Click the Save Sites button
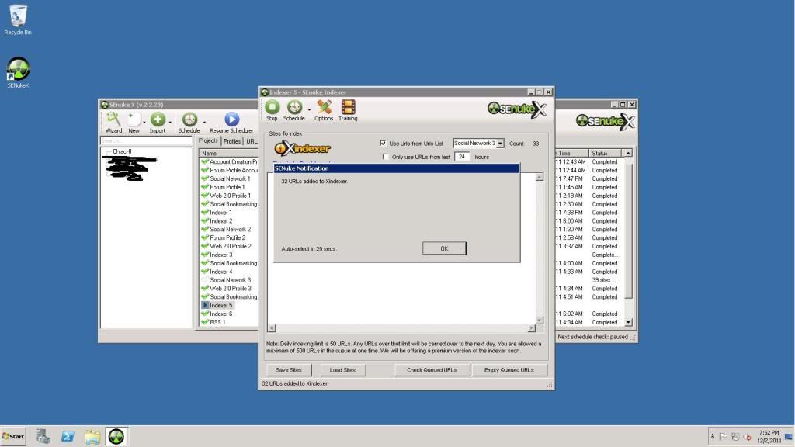The image size is (795, 447). pos(289,370)
